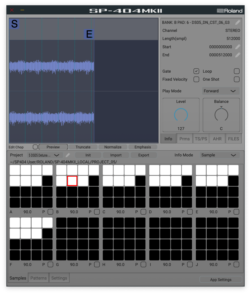
Task: Check the P box for bank I
Action: [190, 265]
